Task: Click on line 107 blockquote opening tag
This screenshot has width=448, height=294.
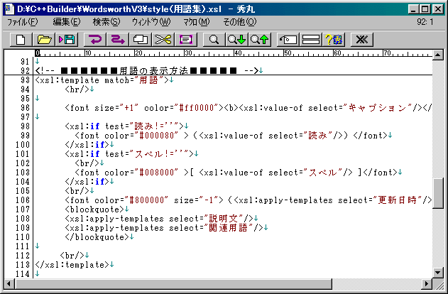Action: pyautogui.click(x=95, y=209)
